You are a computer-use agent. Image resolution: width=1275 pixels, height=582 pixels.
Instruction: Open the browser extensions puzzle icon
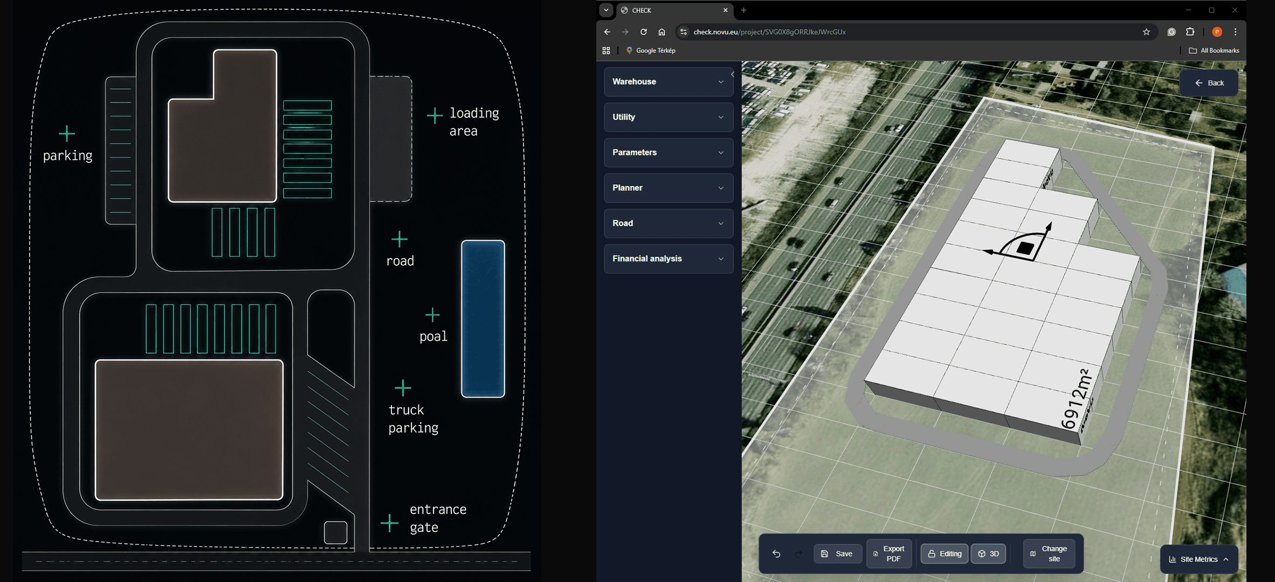(x=1190, y=32)
